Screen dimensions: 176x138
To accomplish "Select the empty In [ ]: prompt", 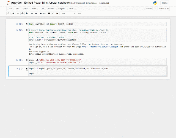I will click(x=19, y=69).
